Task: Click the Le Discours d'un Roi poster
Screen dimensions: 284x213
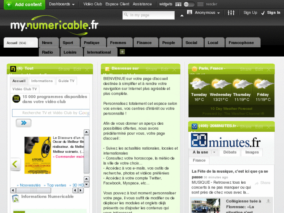Action: tap(38, 155)
